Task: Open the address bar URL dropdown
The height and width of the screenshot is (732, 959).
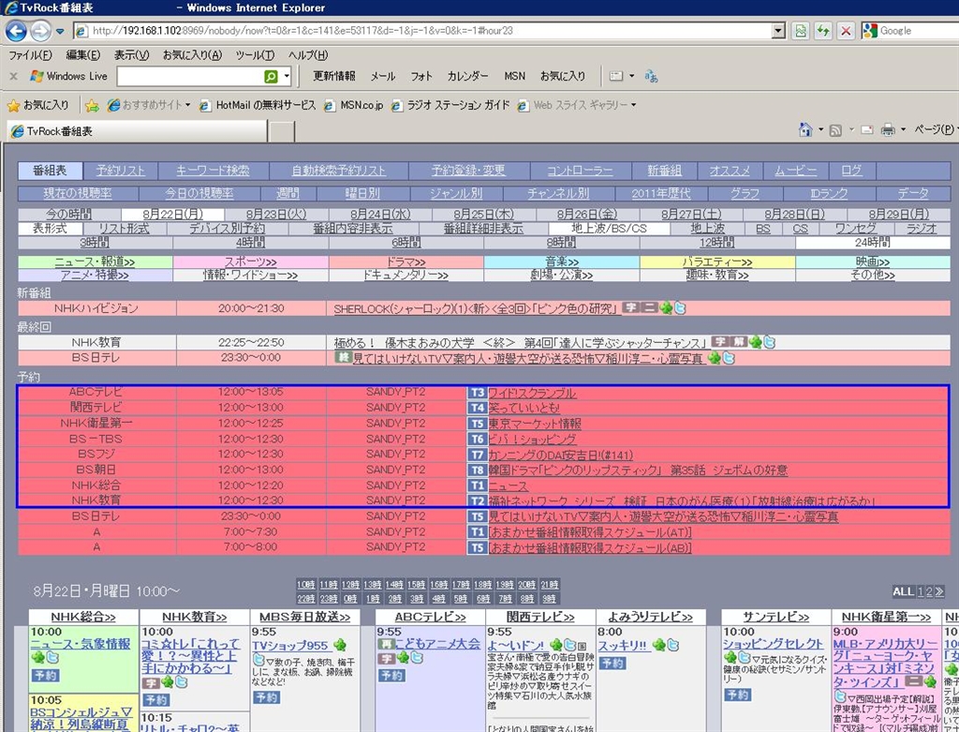Action: pyautogui.click(x=777, y=31)
